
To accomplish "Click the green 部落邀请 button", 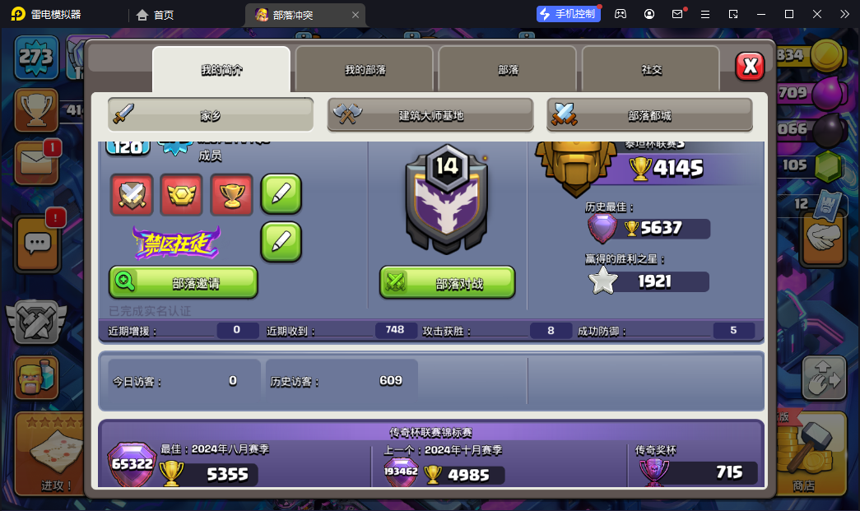I will [x=184, y=283].
